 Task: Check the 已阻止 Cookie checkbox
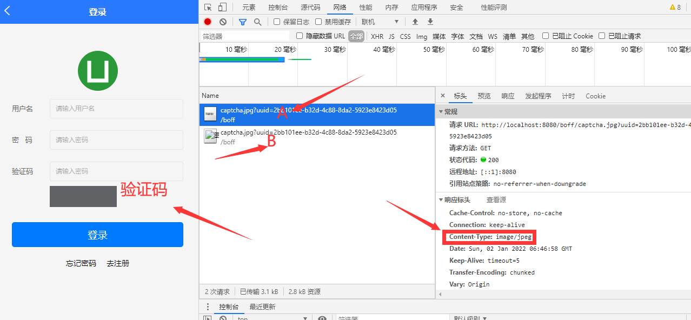pyautogui.click(x=546, y=36)
